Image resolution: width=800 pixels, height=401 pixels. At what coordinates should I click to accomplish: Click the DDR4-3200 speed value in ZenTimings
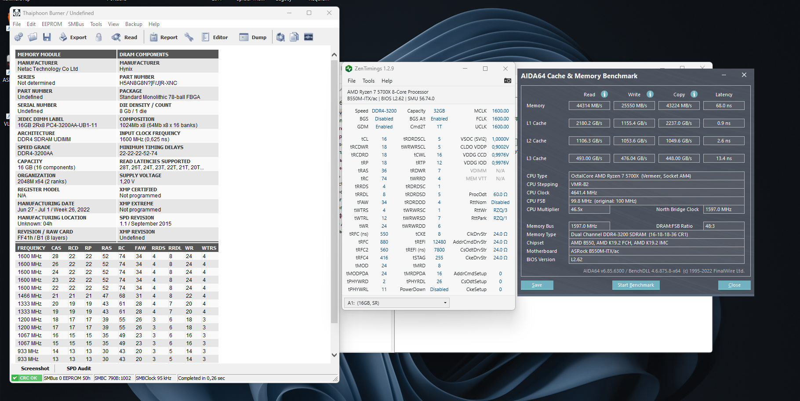tap(384, 111)
